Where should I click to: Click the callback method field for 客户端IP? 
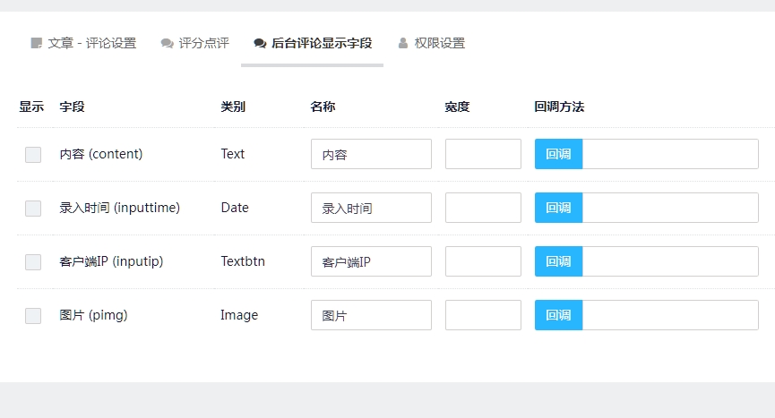(670, 261)
